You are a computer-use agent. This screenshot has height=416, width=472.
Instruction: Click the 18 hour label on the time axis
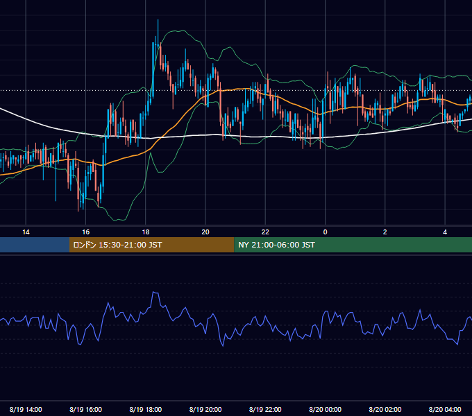coord(146,232)
